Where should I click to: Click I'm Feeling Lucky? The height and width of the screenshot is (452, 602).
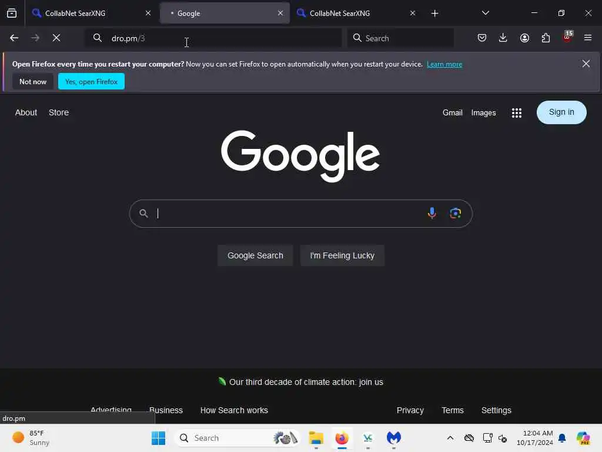pos(342,255)
